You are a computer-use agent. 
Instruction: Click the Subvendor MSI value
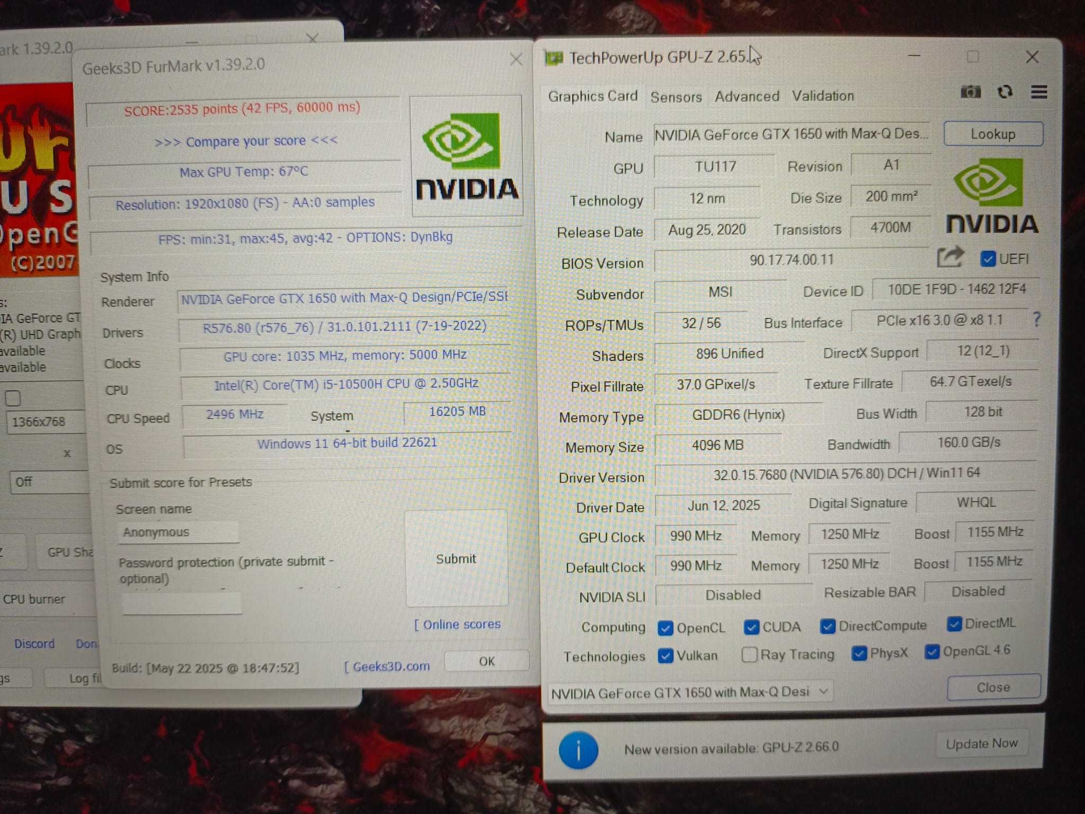click(x=721, y=291)
